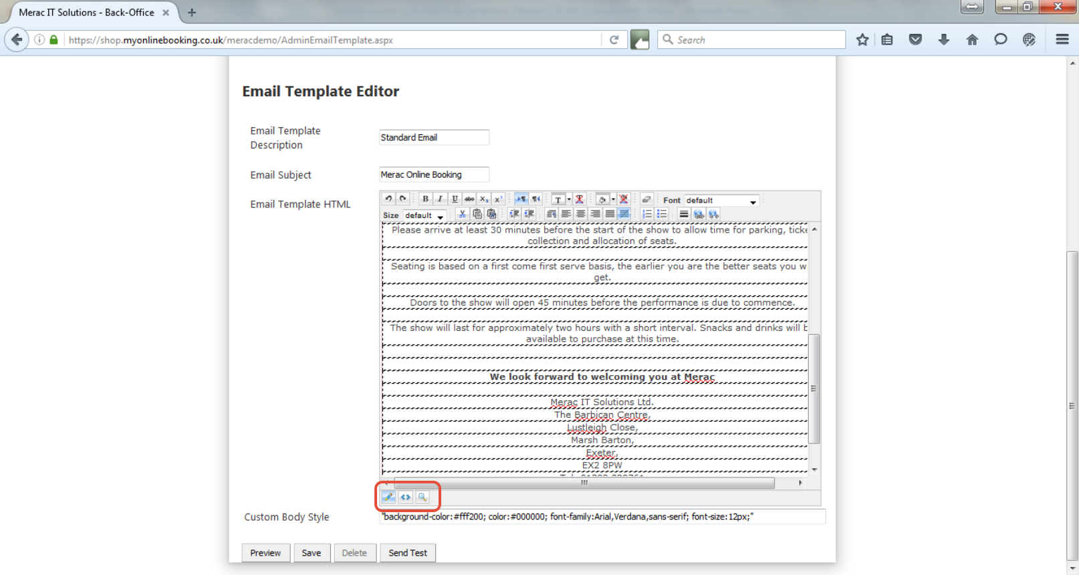The height and width of the screenshot is (575, 1079).
Task: Open the foreground color dropdown arrow
Action: point(569,199)
